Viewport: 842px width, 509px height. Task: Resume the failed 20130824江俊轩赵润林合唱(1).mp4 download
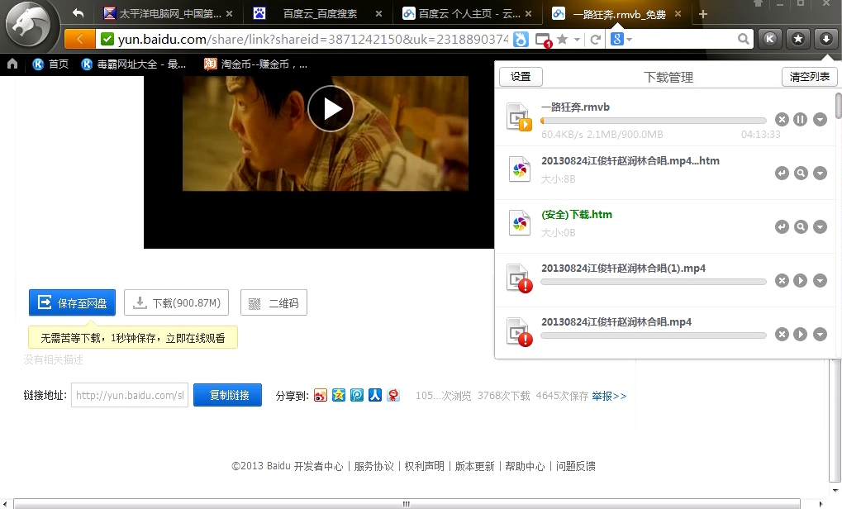pos(800,280)
